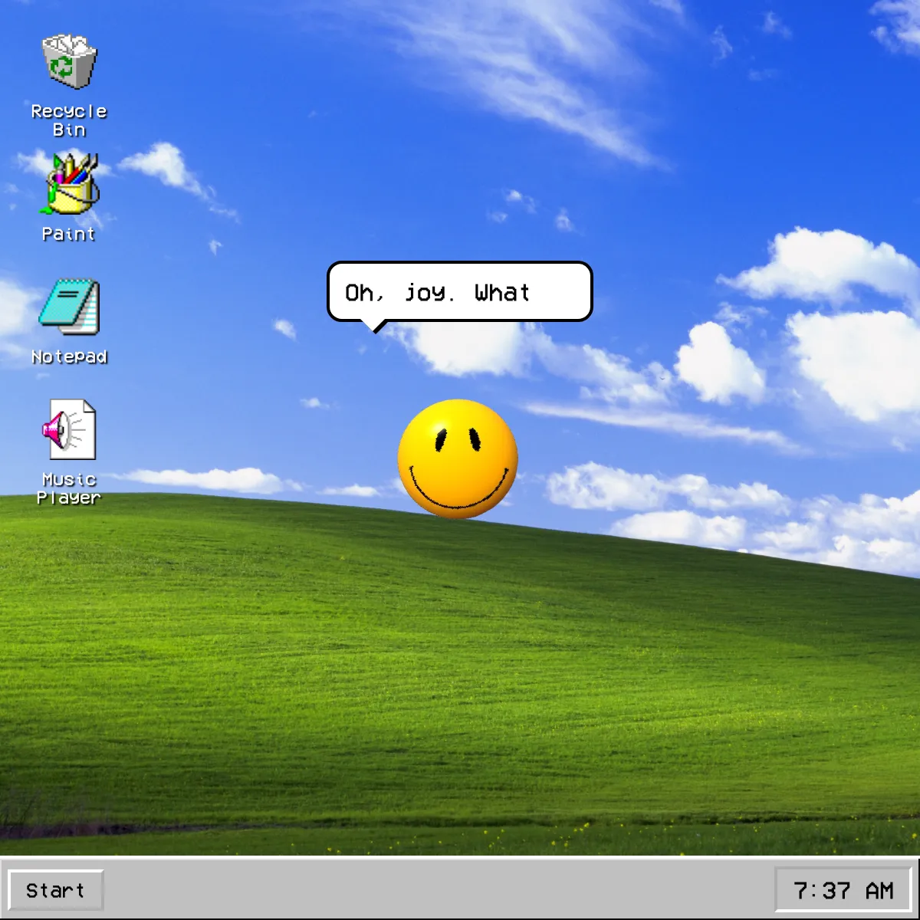Click the "Oh, joy. What" speech bubble

460,292
